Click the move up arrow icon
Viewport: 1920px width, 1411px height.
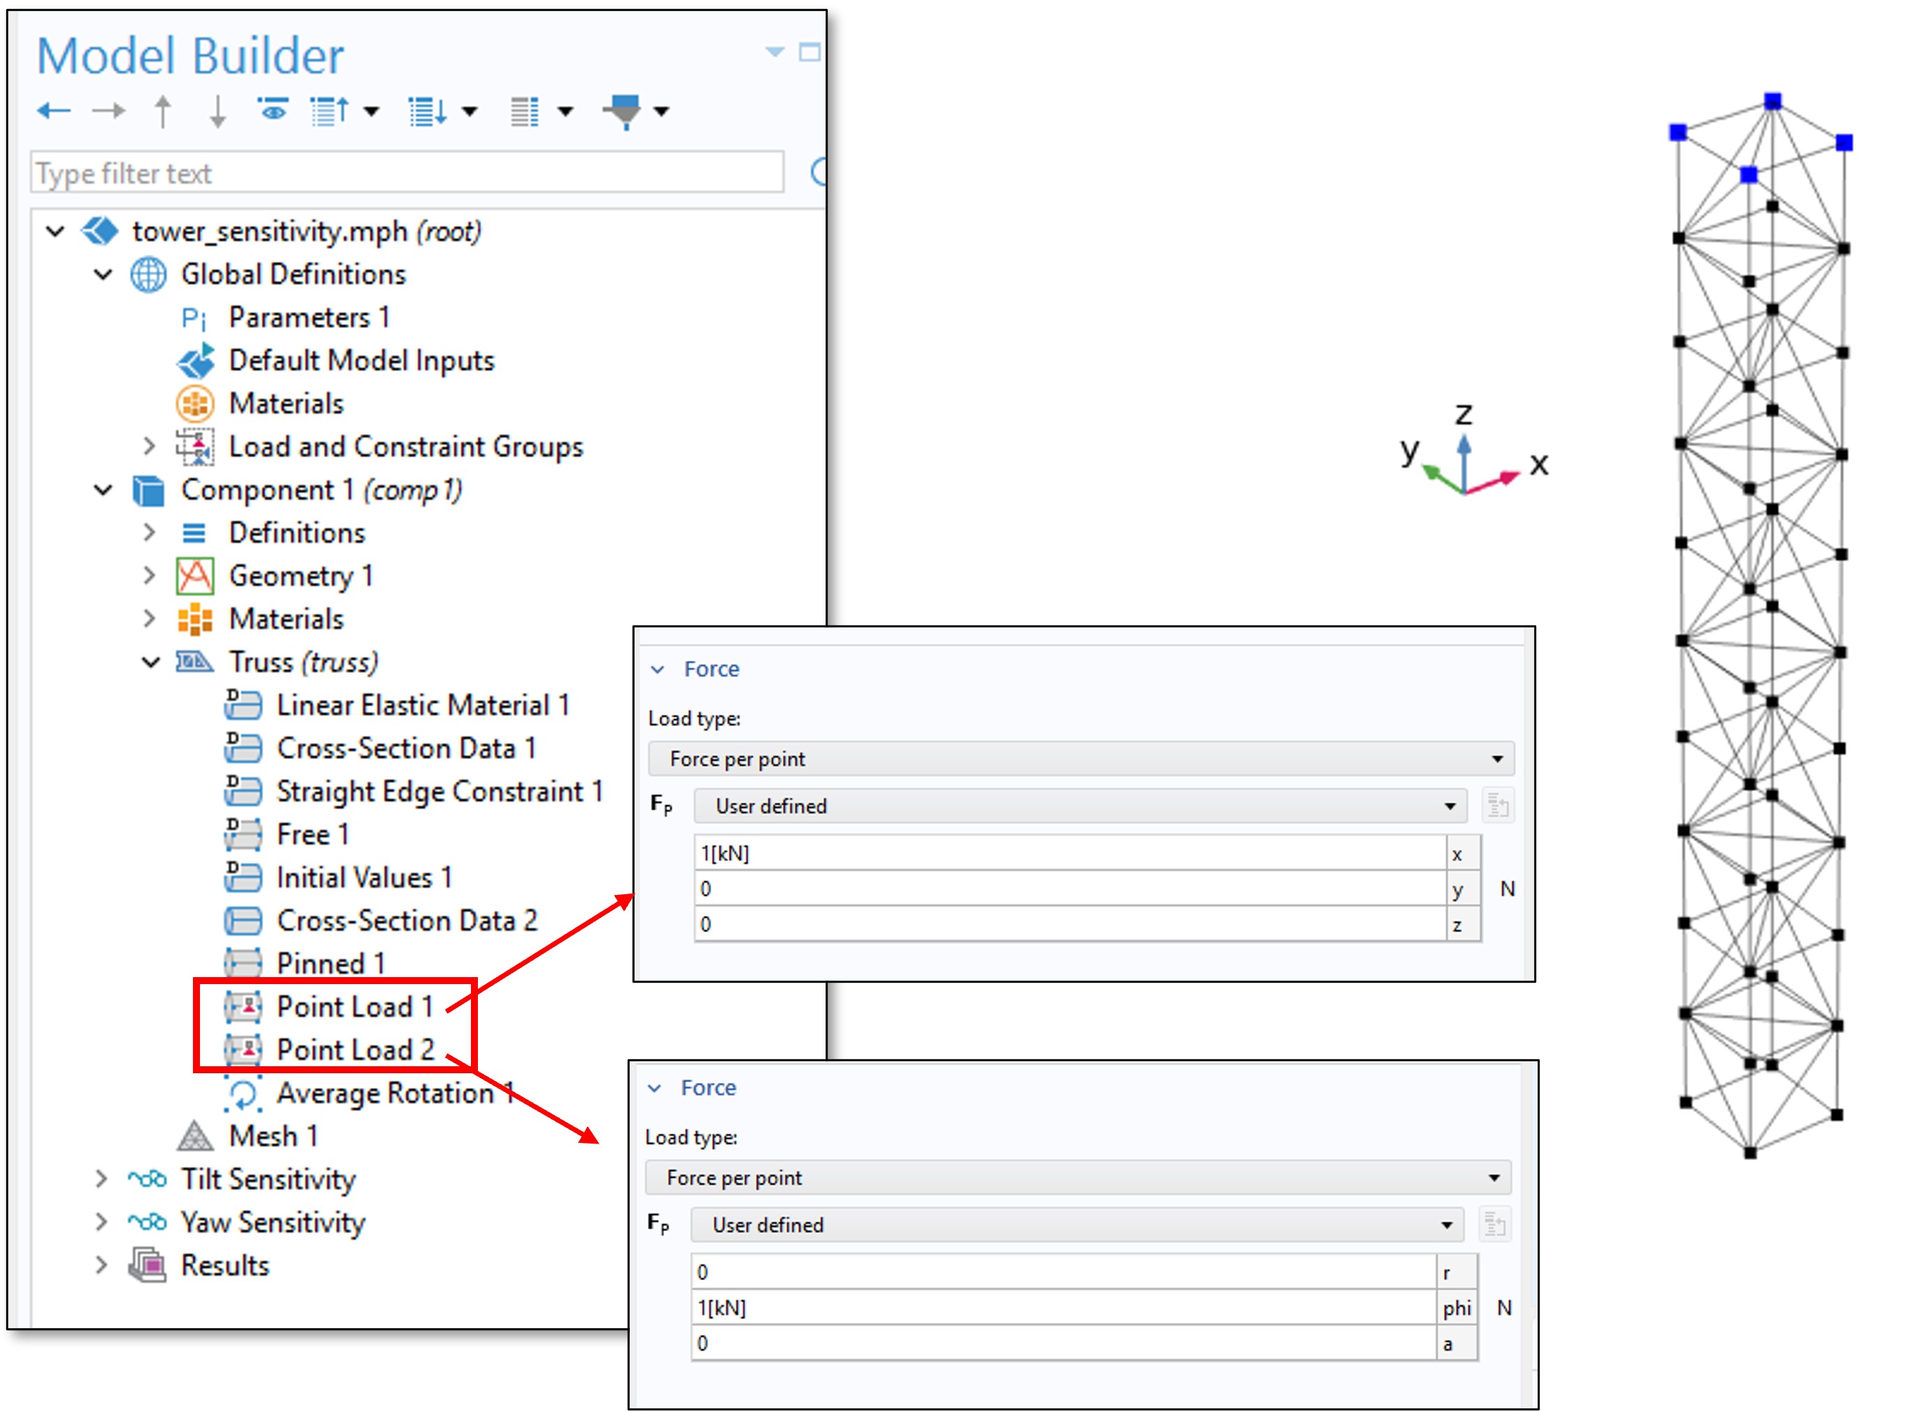click(x=162, y=111)
